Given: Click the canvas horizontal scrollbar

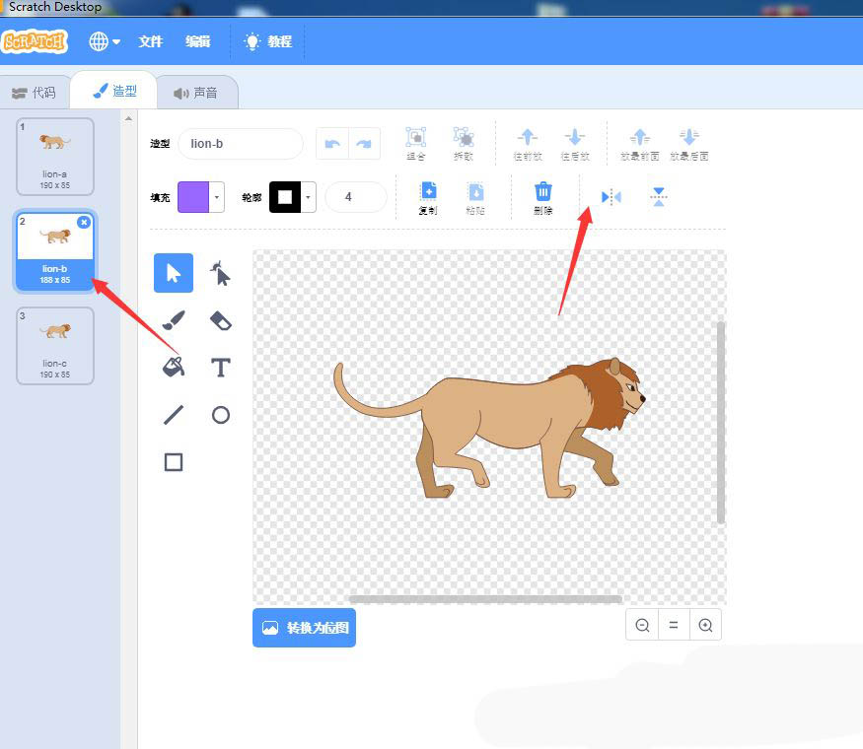Looking at the screenshot, I should 485,599.
